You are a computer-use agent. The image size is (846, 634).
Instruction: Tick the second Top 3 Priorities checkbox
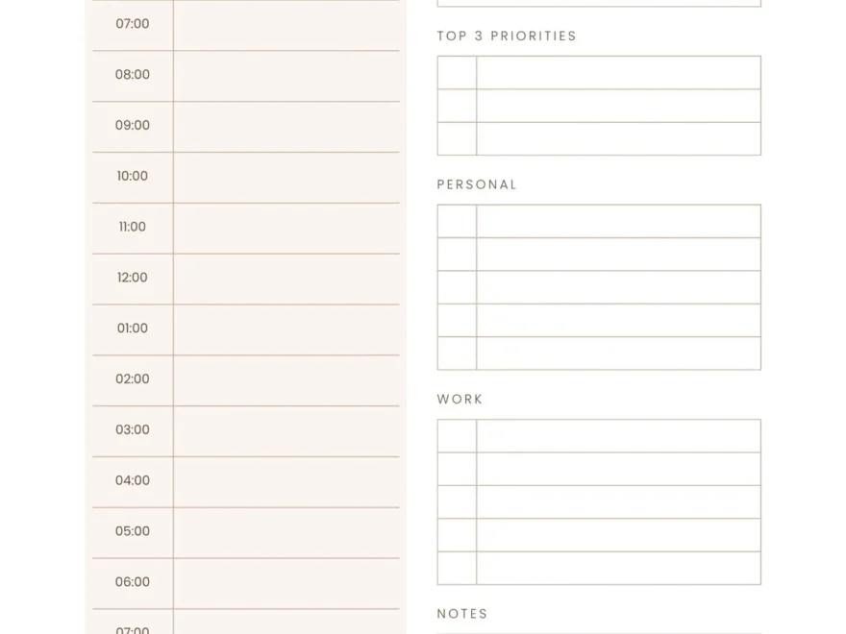coord(457,106)
